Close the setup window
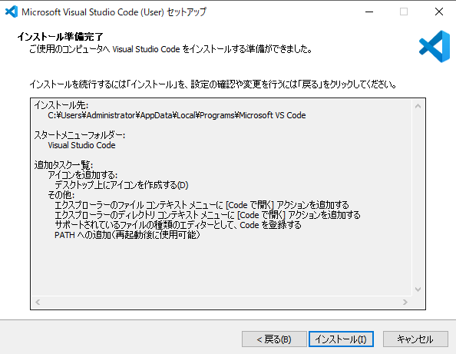This screenshot has width=456, height=354. 439,12
